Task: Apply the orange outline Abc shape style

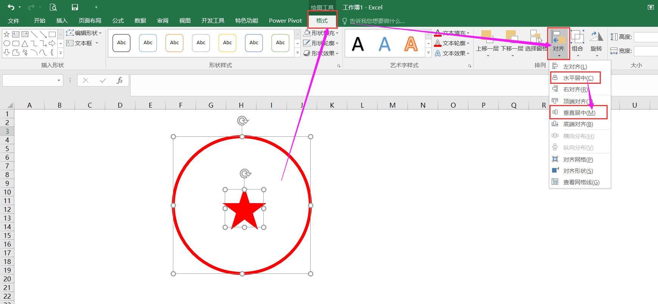Action: [x=174, y=43]
